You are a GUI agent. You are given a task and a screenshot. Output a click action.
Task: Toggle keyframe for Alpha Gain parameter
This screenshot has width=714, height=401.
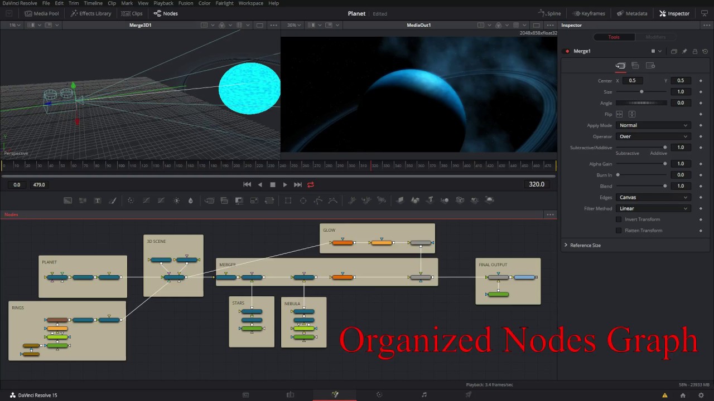701,164
